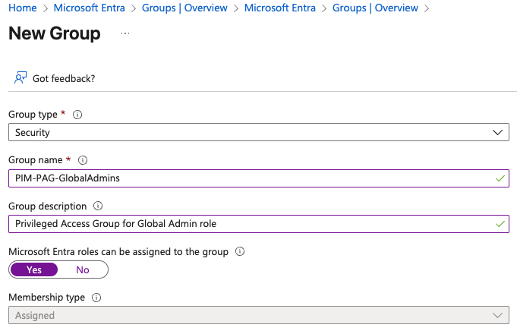Click the info icon beside Group description
Screen dimensions: 517x334
pyautogui.click(x=98, y=206)
